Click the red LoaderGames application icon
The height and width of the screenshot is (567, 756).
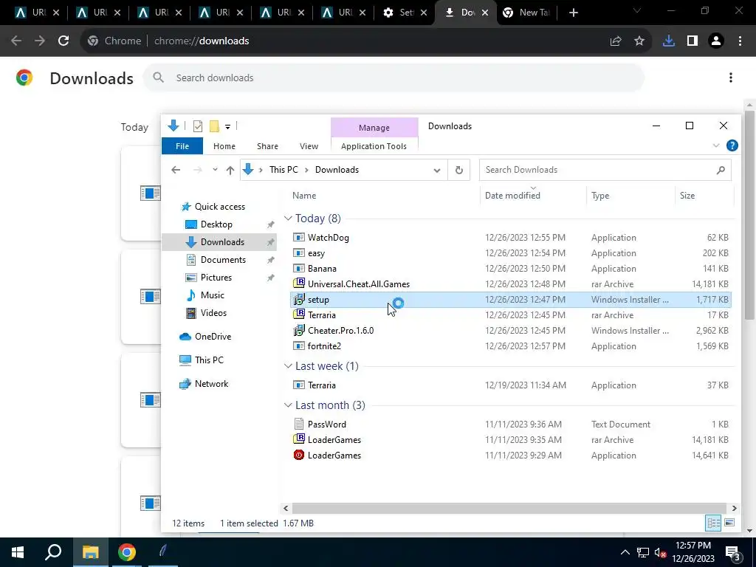point(299,455)
